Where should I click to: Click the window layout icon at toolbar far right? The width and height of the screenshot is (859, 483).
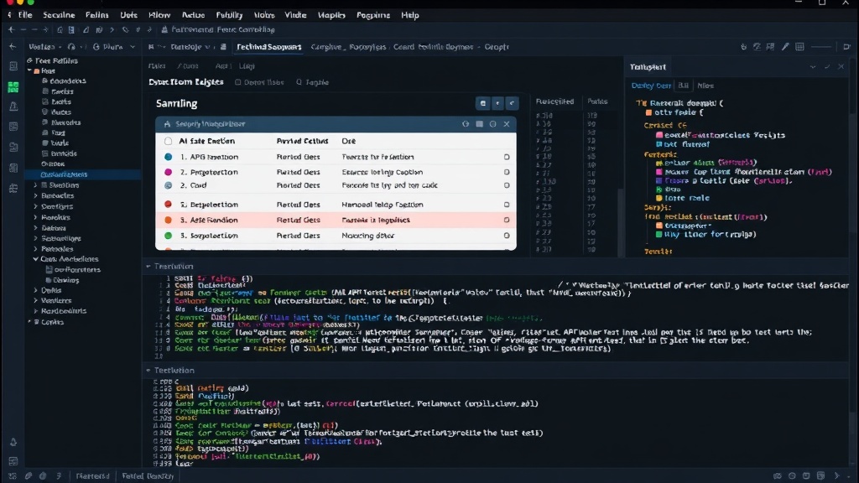(x=846, y=47)
